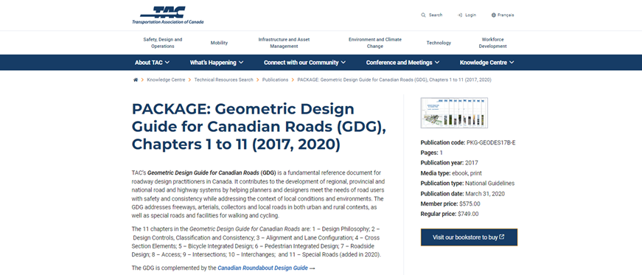Expand the About TAC menu chevron
The height and width of the screenshot is (275, 642).
coord(167,63)
